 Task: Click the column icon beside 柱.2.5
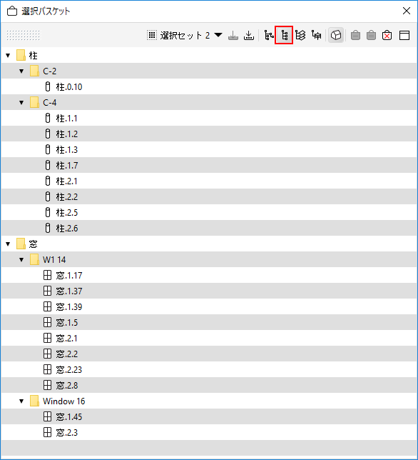(48, 212)
